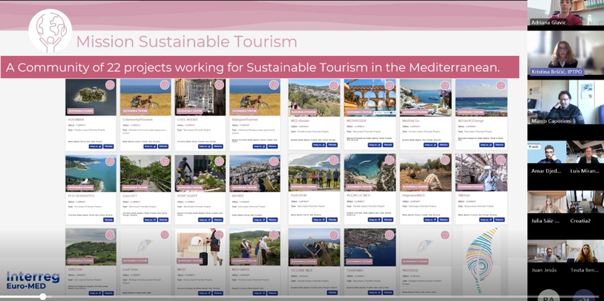
Task: Click the pink badge on NaTour4CChange card
Action: click(x=500, y=85)
